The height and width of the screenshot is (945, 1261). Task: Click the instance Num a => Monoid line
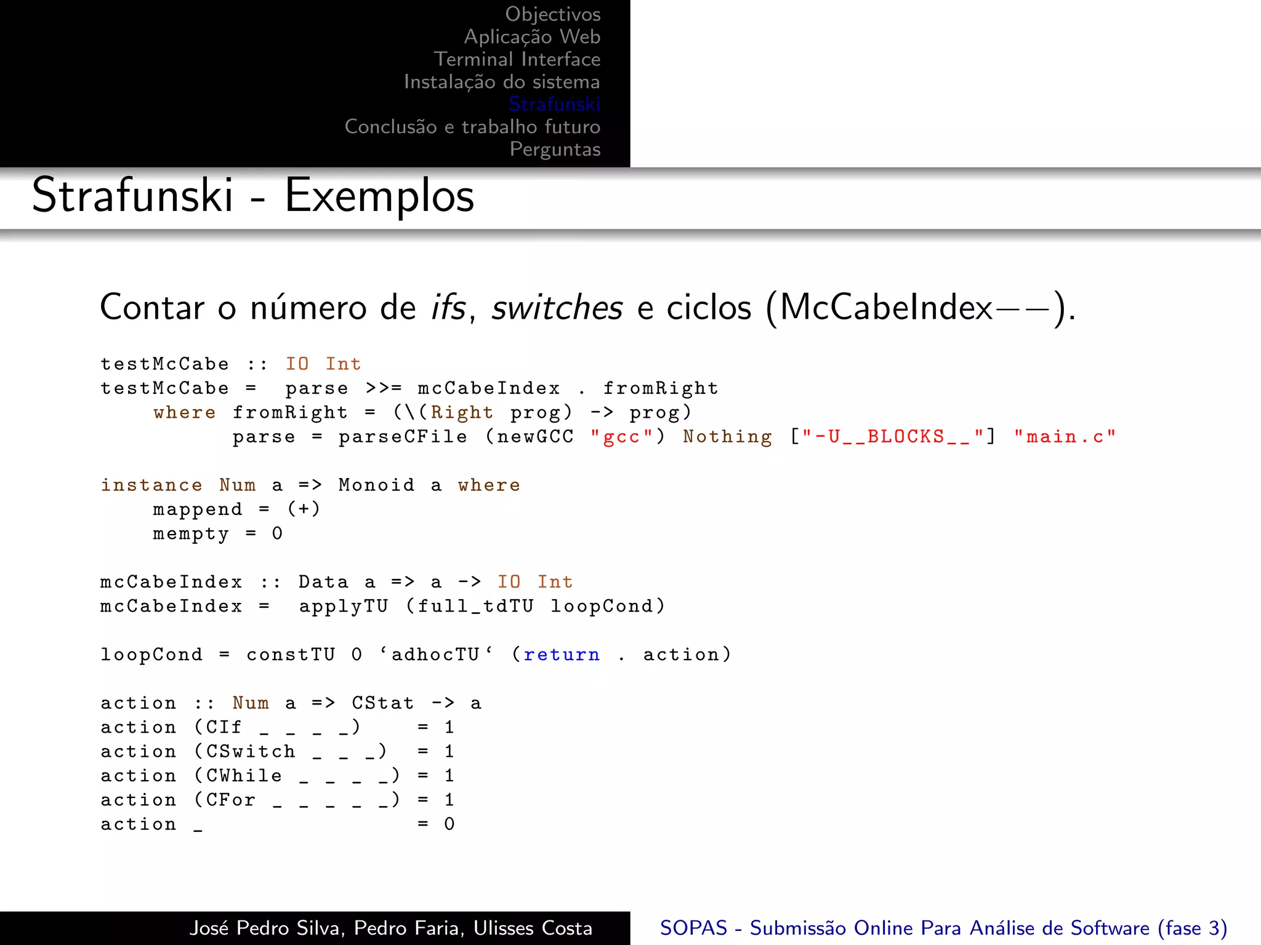(x=310, y=485)
